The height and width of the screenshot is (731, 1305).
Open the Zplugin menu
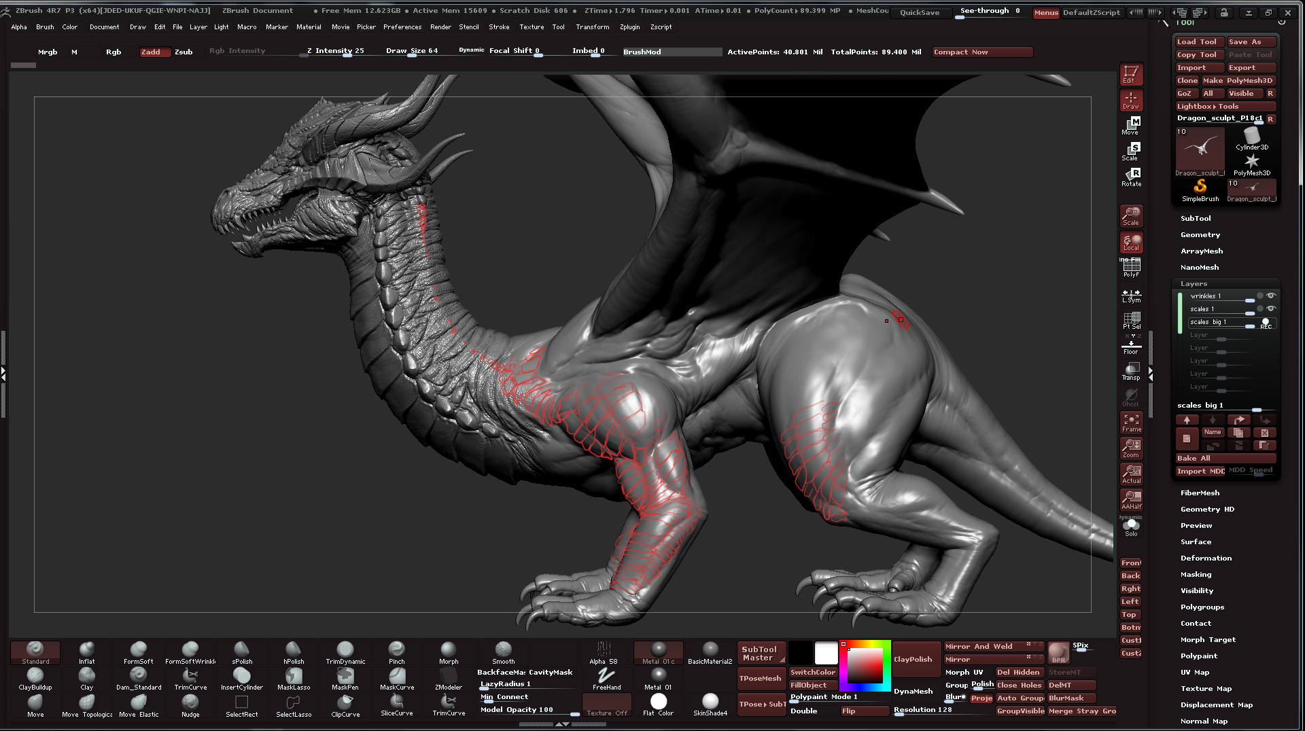[x=629, y=27]
